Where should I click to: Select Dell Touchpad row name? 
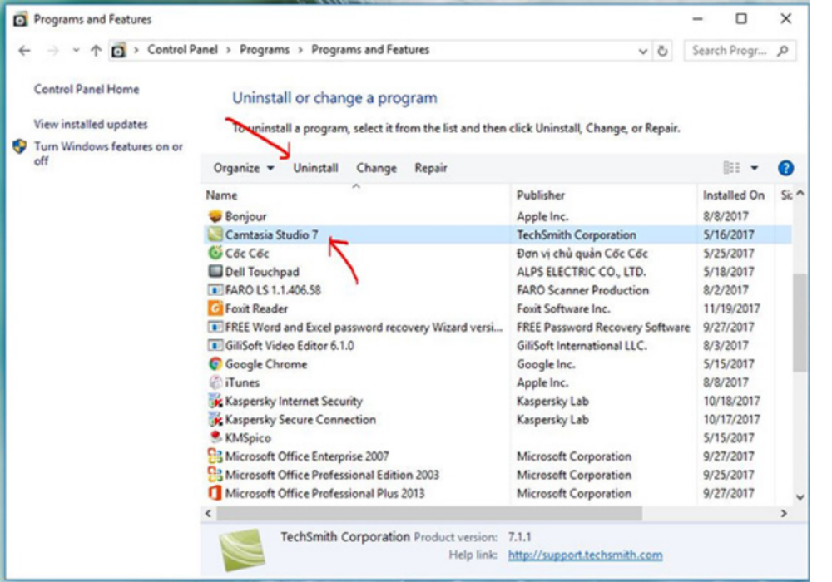262,271
